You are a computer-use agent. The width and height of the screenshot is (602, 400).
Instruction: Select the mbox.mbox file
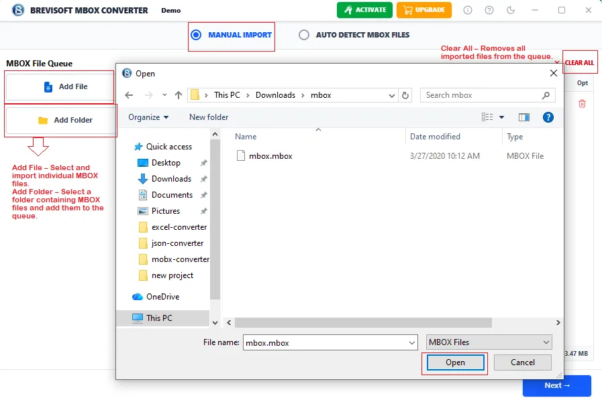coord(270,156)
